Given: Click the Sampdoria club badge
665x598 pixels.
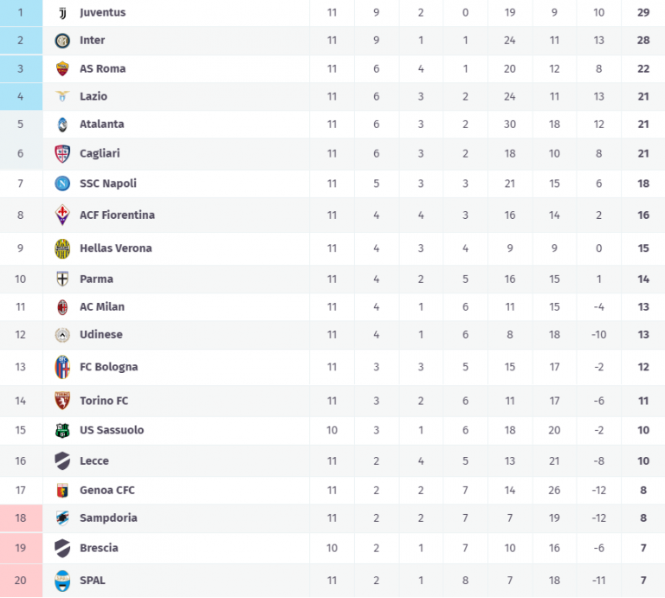Looking at the screenshot, I should (x=62, y=518).
